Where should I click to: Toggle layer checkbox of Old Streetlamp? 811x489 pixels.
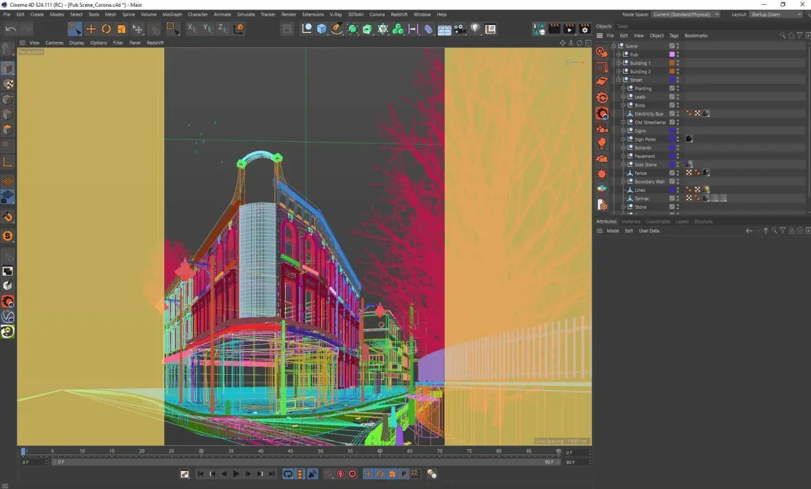click(672, 122)
